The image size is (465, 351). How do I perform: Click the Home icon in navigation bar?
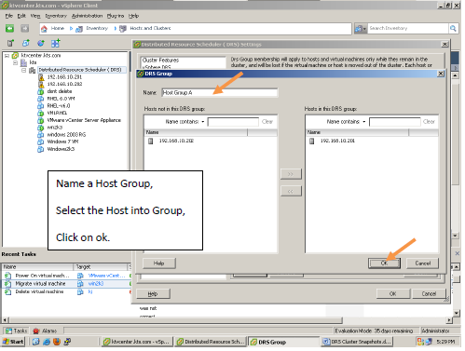click(x=44, y=29)
